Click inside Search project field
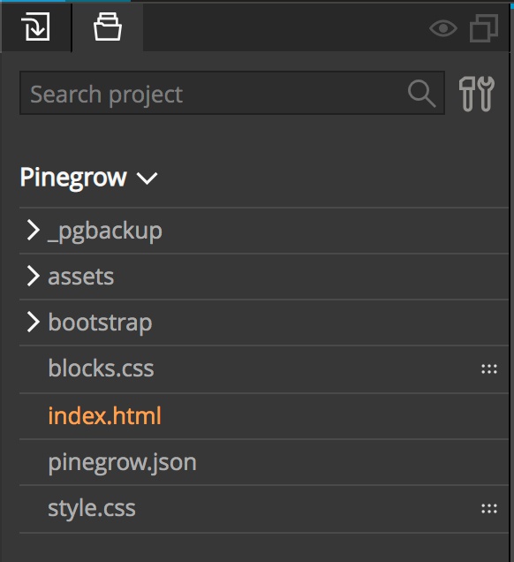 (x=232, y=93)
